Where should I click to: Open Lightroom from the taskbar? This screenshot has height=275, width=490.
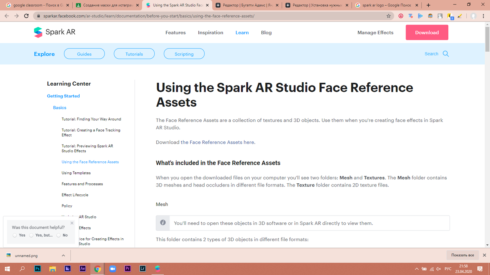click(x=143, y=268)
